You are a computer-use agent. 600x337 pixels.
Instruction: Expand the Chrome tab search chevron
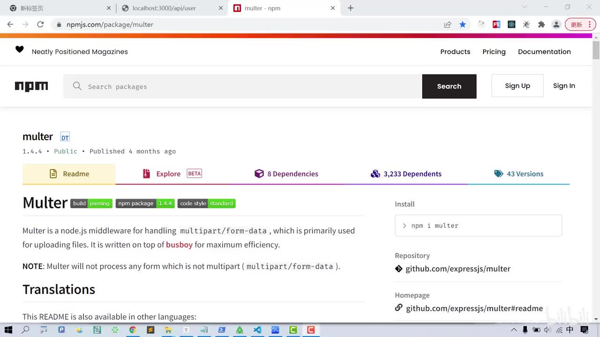(x=525, y=7)
